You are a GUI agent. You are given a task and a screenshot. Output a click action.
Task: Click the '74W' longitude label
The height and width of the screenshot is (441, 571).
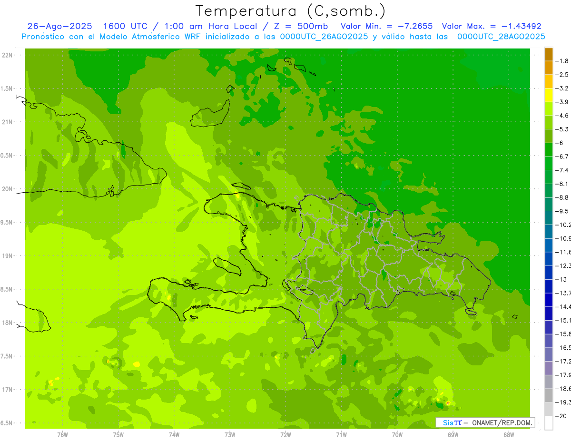(x=174, y=435)
